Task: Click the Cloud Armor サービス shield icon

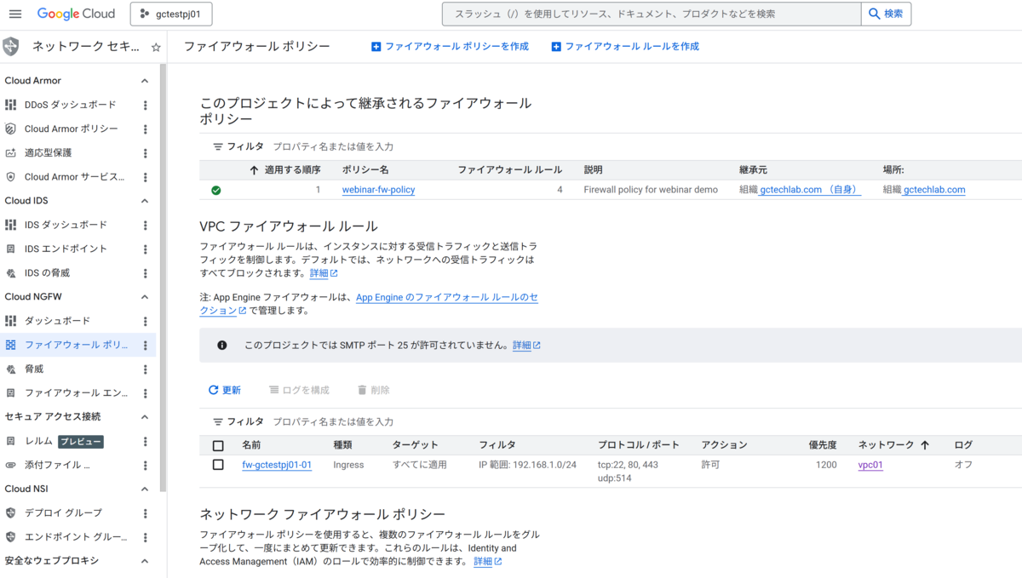Action: coord(11,177)
